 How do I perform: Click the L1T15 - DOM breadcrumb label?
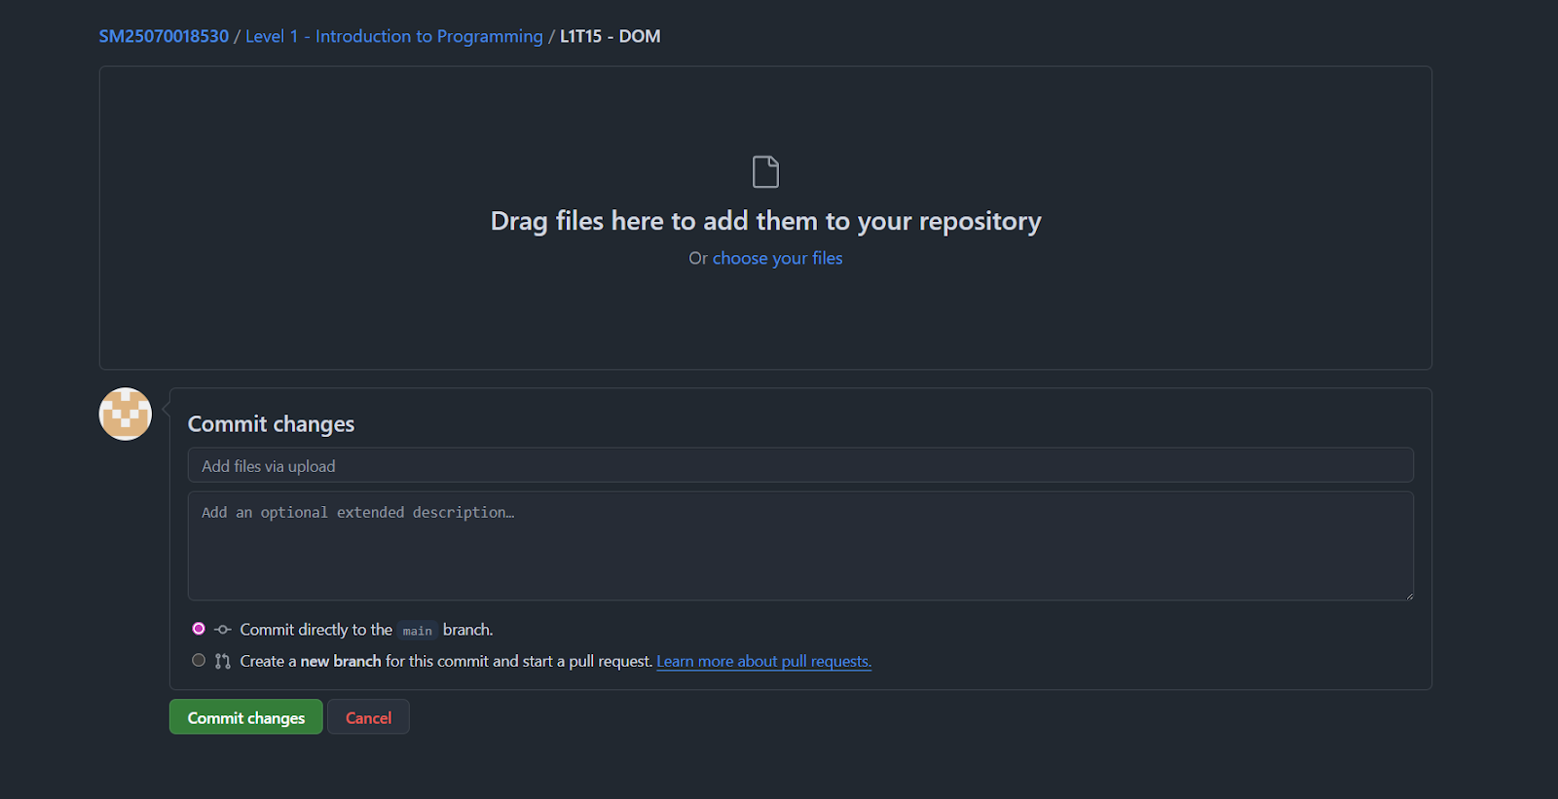click(609, 36)
